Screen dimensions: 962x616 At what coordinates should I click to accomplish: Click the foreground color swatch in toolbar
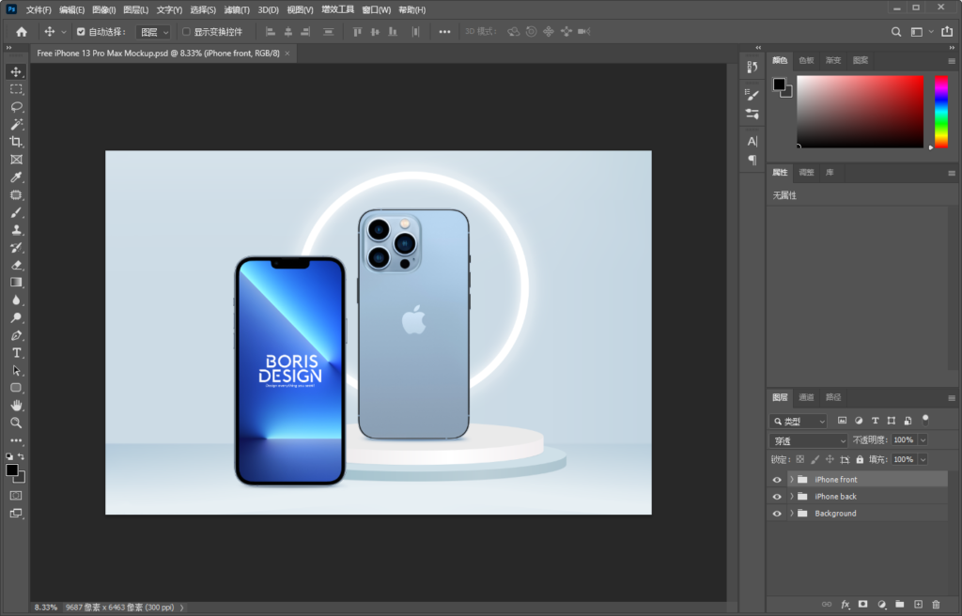pos(11,470)
